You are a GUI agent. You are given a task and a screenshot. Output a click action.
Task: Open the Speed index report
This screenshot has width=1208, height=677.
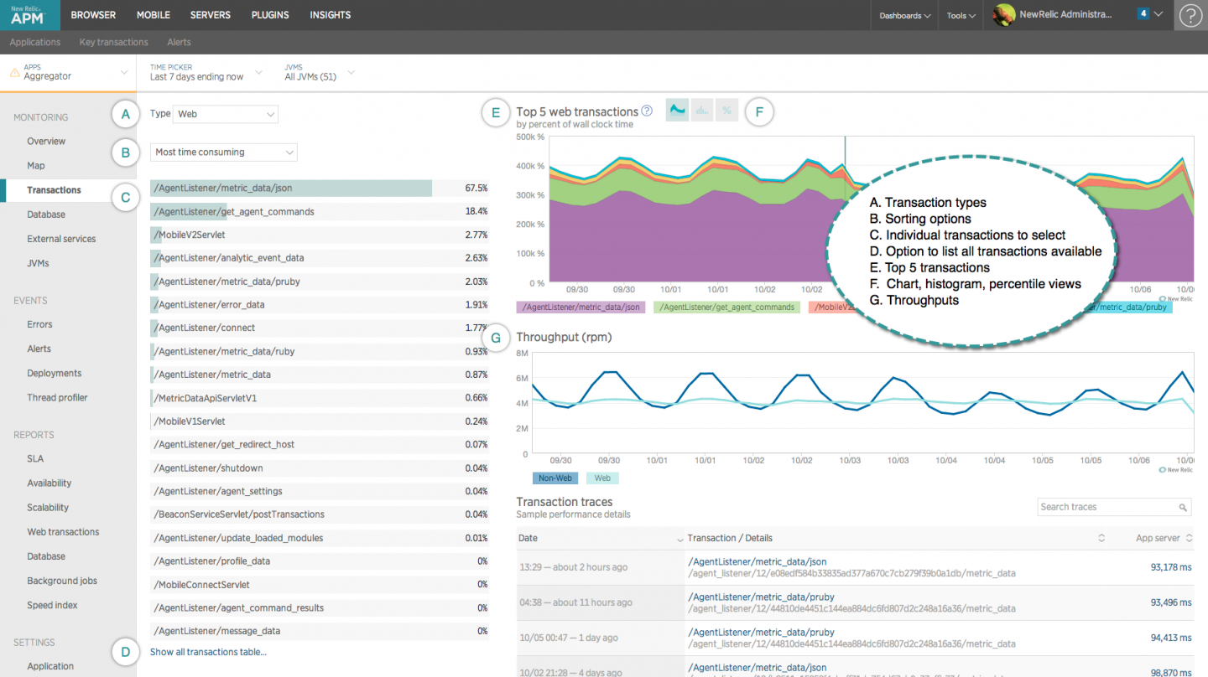[x=52, y=605]
